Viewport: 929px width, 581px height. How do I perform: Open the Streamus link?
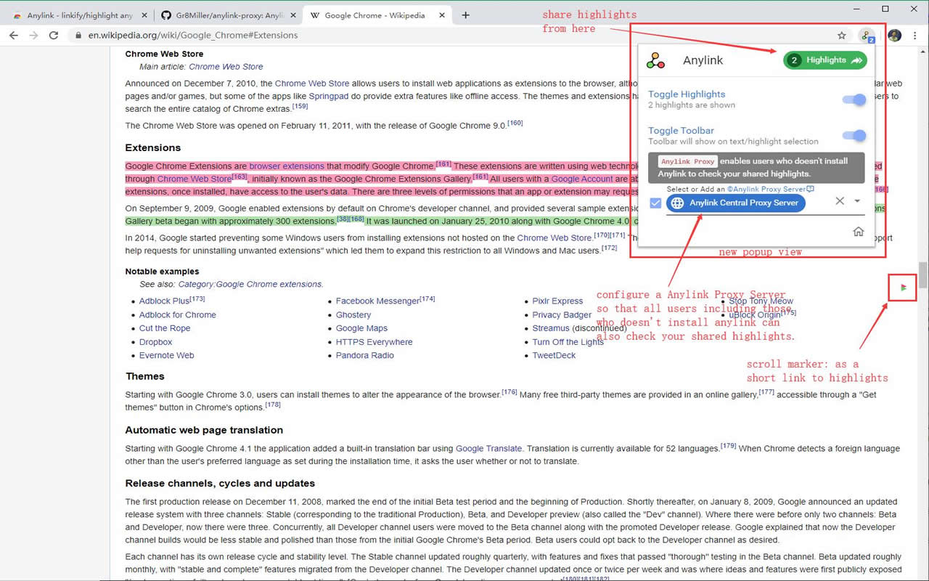(551, 328)
